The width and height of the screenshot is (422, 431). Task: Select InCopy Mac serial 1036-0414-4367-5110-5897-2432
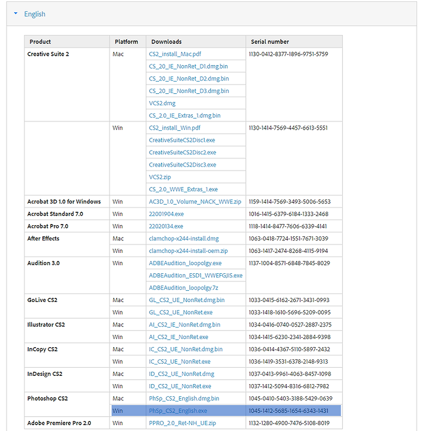click(x=290, y=349)
